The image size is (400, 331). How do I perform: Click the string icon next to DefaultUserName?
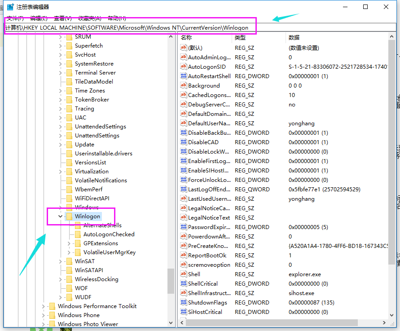[x=183, y=123]
